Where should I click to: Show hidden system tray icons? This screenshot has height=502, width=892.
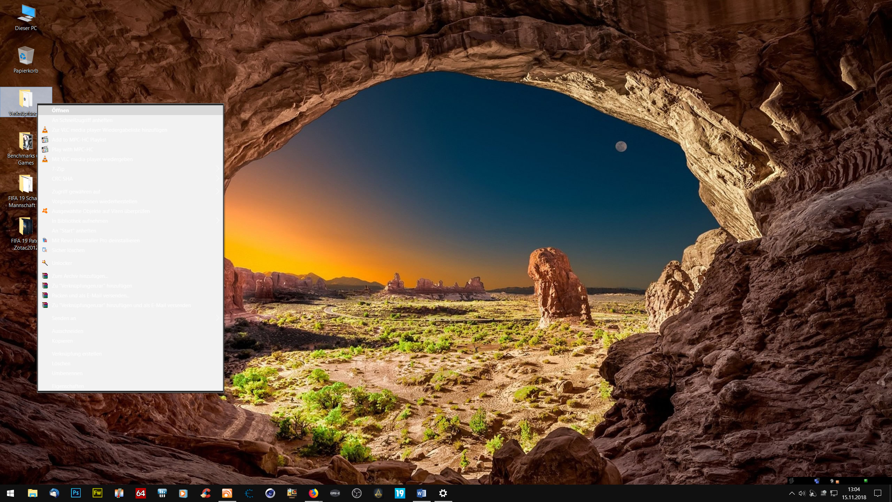point(792,493)
